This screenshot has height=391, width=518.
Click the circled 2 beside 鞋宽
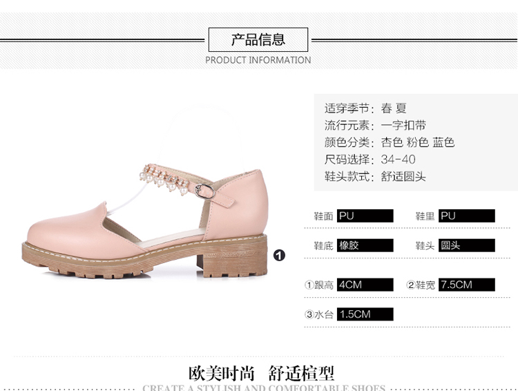411,285
